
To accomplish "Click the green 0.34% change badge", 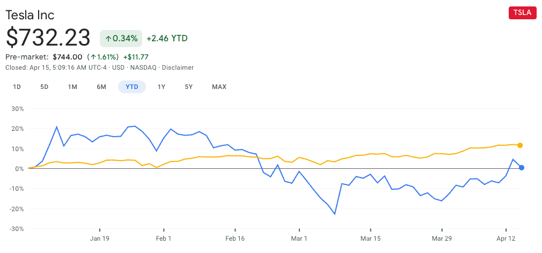I will [x=121, y=38].
